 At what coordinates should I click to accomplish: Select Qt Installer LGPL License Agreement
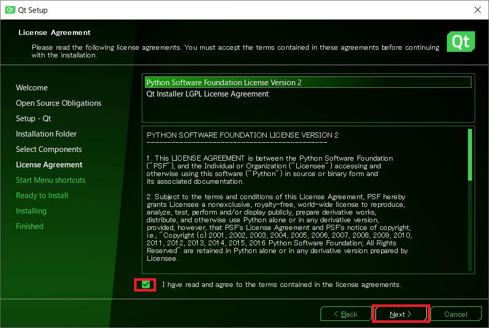coord(308,94)
